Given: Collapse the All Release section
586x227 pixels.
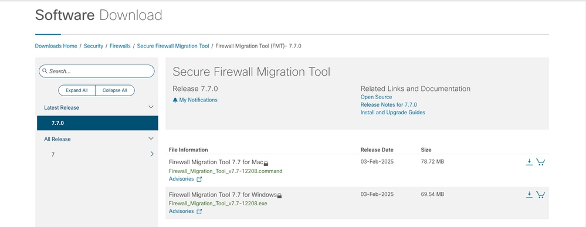Looking at the screenshot, I should (x=151, y=139).
